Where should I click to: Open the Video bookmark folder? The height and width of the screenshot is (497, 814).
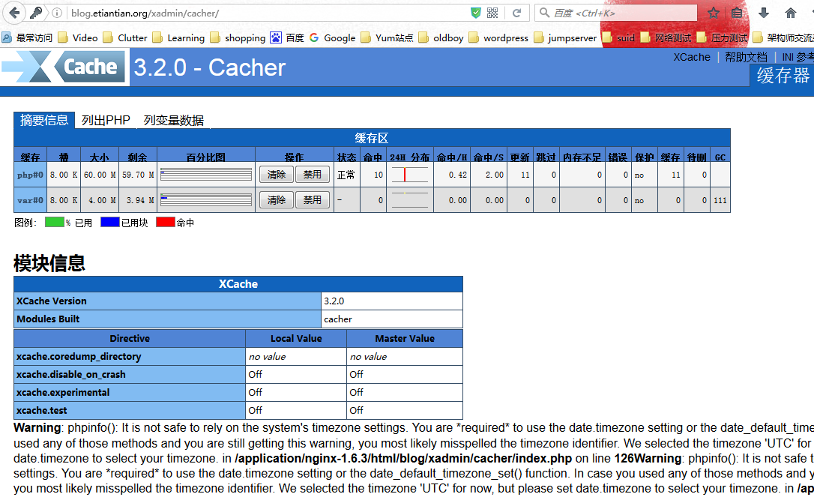pyautogui.click(x=79, y=37)
